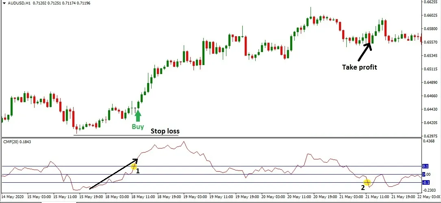Select the AUDUSD,H1 symbol header text
Screen dimensions: 441x203
tap(19, 3)
